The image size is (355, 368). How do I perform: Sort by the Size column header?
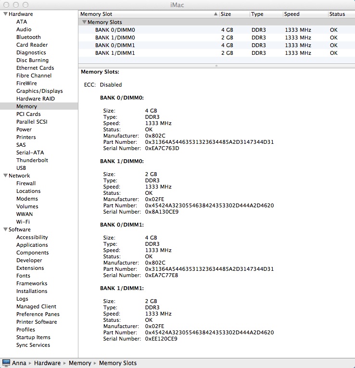[x=234, y=14]
